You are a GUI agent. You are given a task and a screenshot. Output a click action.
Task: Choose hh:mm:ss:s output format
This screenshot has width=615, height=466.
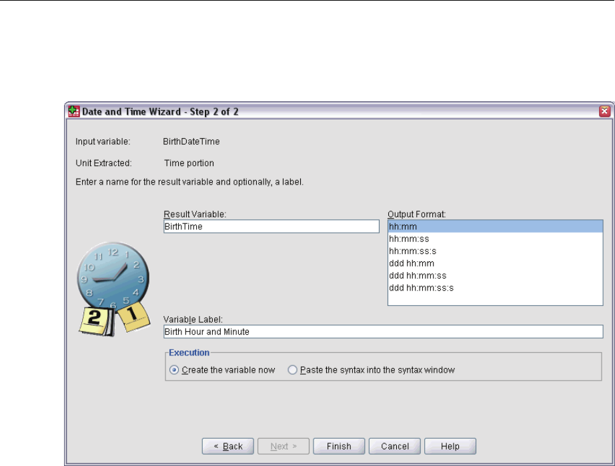496,251
